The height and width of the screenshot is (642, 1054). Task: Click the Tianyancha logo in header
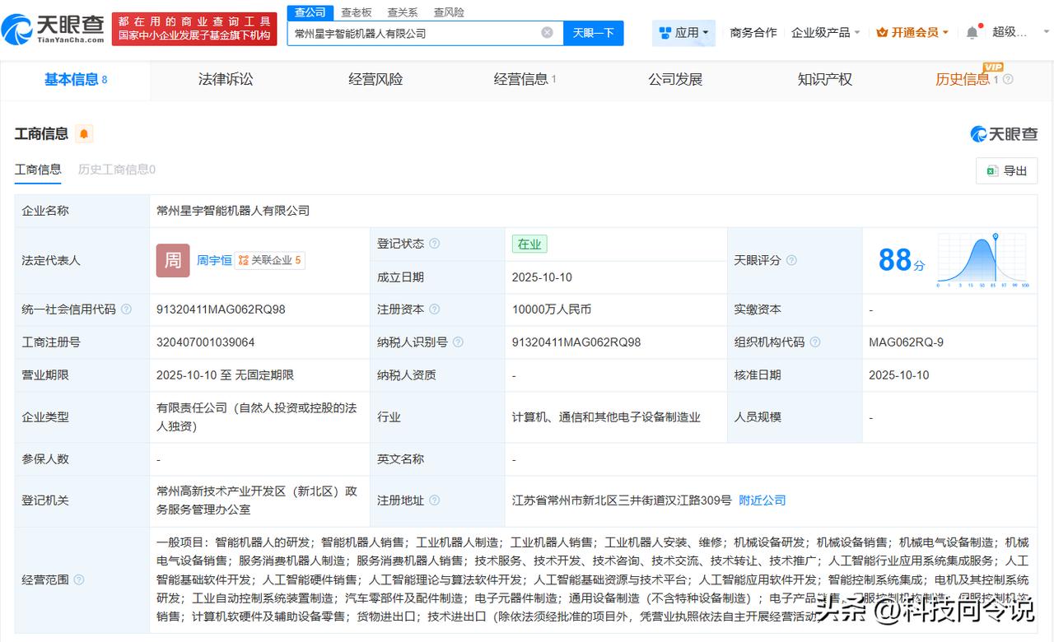pyautogui.click(x=54, y=29)
